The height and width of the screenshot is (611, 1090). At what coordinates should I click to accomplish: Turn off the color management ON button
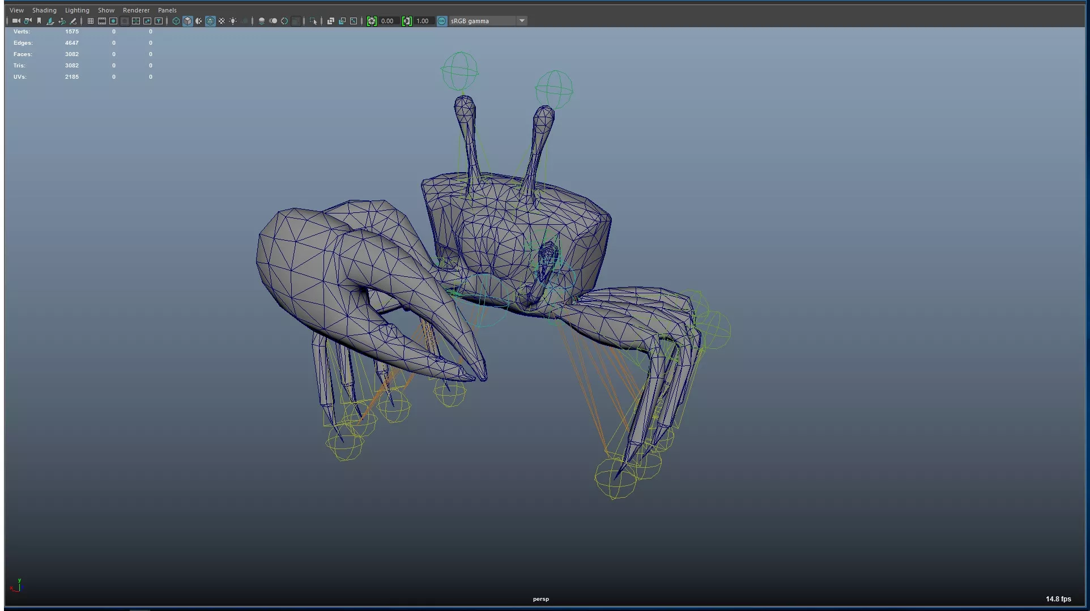pyautogui.click(x=442, y=21)
